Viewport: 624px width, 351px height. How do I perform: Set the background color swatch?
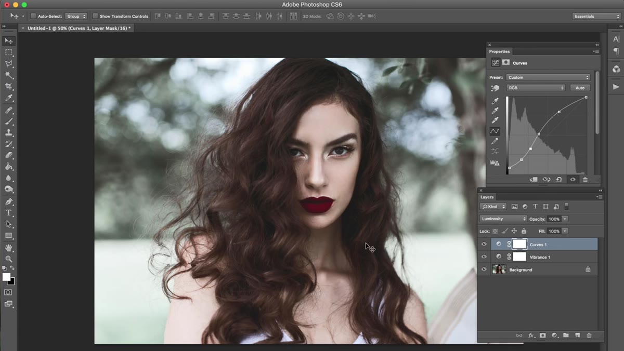coord(12,282)
